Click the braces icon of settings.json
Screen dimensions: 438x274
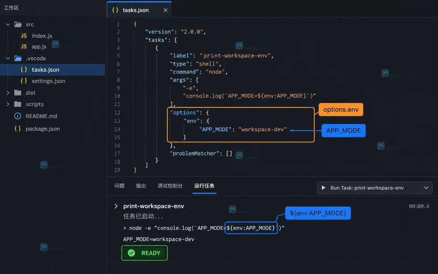(x=24, y=81)
